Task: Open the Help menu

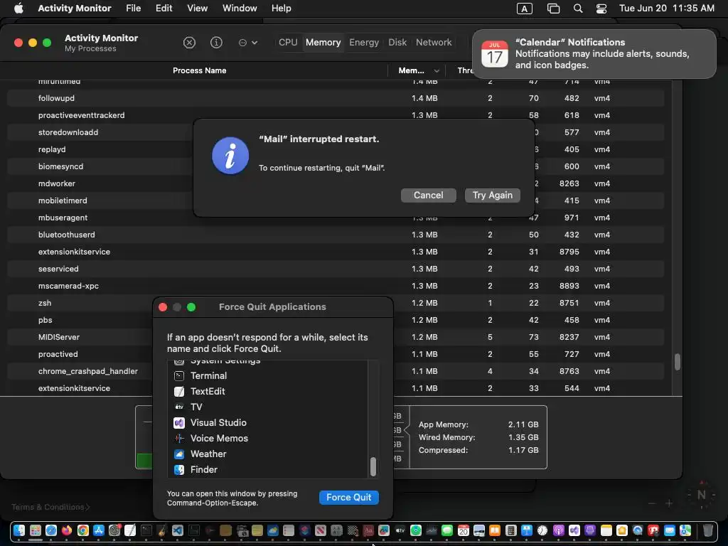Action: click(281, 9)
